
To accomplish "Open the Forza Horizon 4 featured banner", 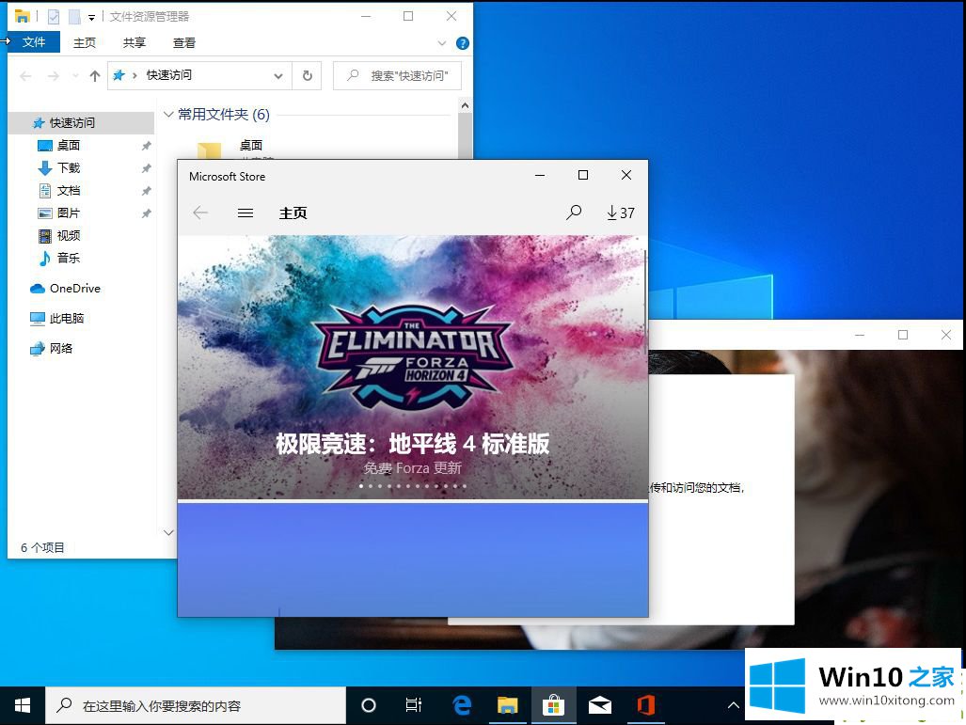I will (x=412, y=367).
